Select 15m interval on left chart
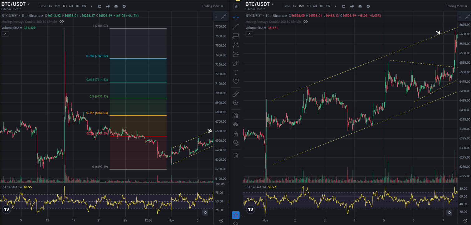Screen dimensions: 471x225 (57, 6)
